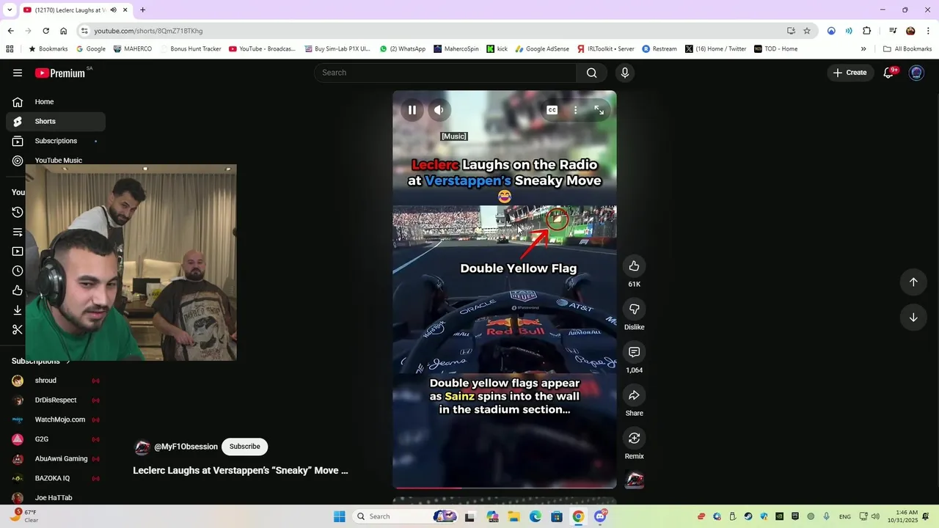Open the Short's three-dot more options
Screen dimensions: 939x528
pyautogui.click(x=576, y=110)
